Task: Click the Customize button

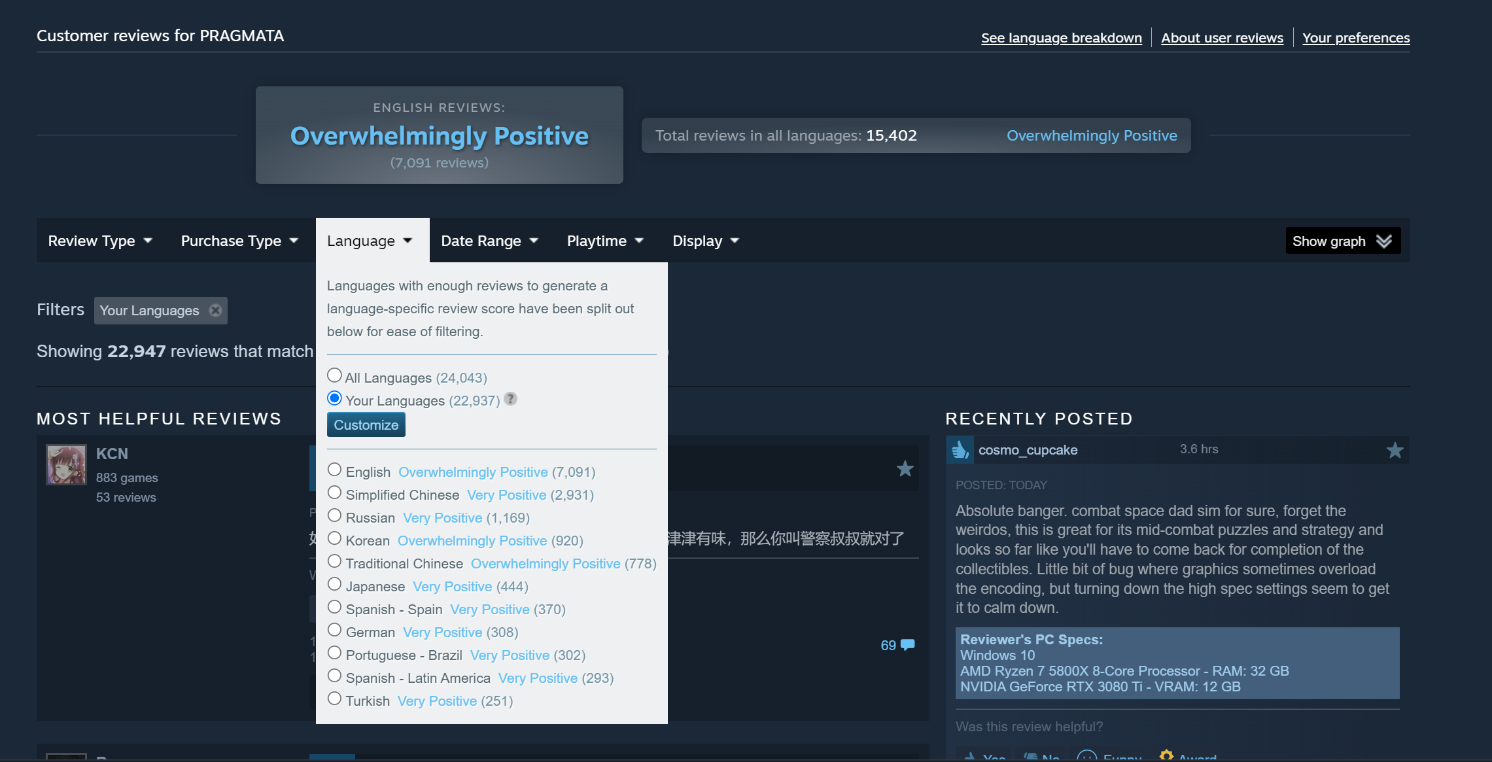Action: 366,425
